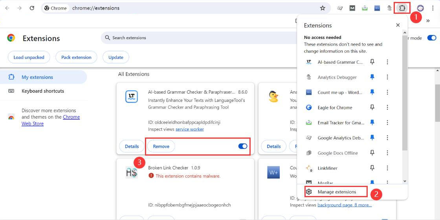Click the LanguageTool extension logo
The image size is (440, 220).
pos(132,97)
